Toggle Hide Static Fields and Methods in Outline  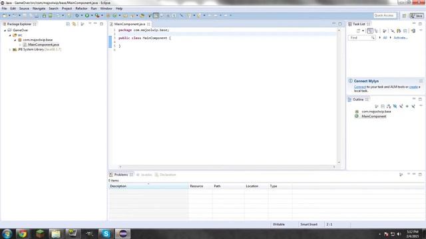click(x=401, y=106)
